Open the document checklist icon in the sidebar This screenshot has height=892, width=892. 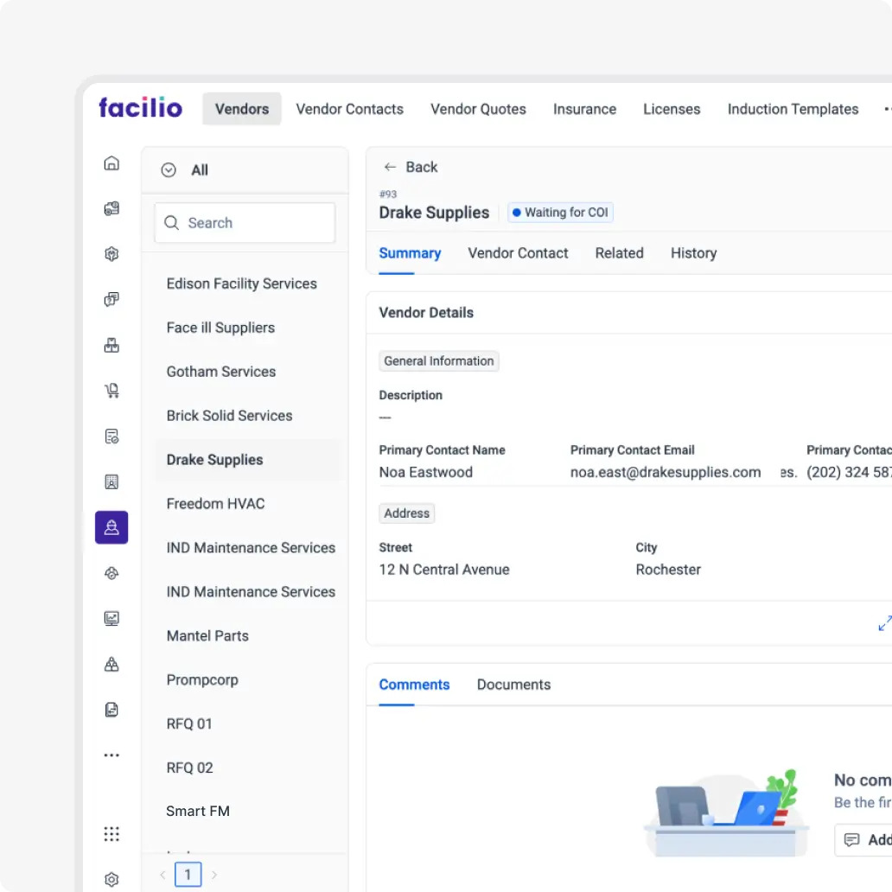(111, 436)
